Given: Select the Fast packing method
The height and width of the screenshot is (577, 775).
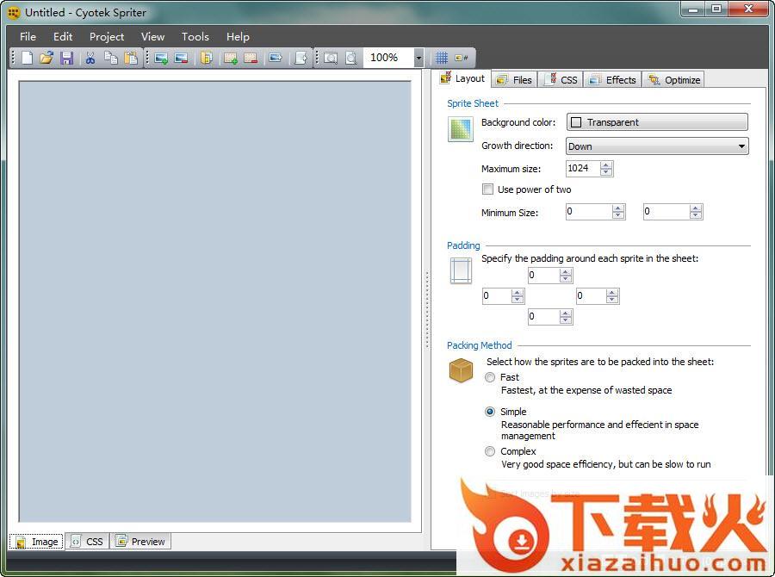Looking at the screenshot, I should (x=490, y=377).
